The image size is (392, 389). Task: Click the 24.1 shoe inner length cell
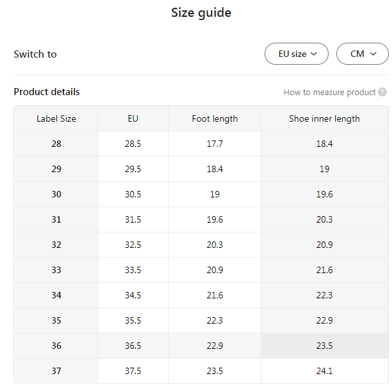[x=324, y=371]
